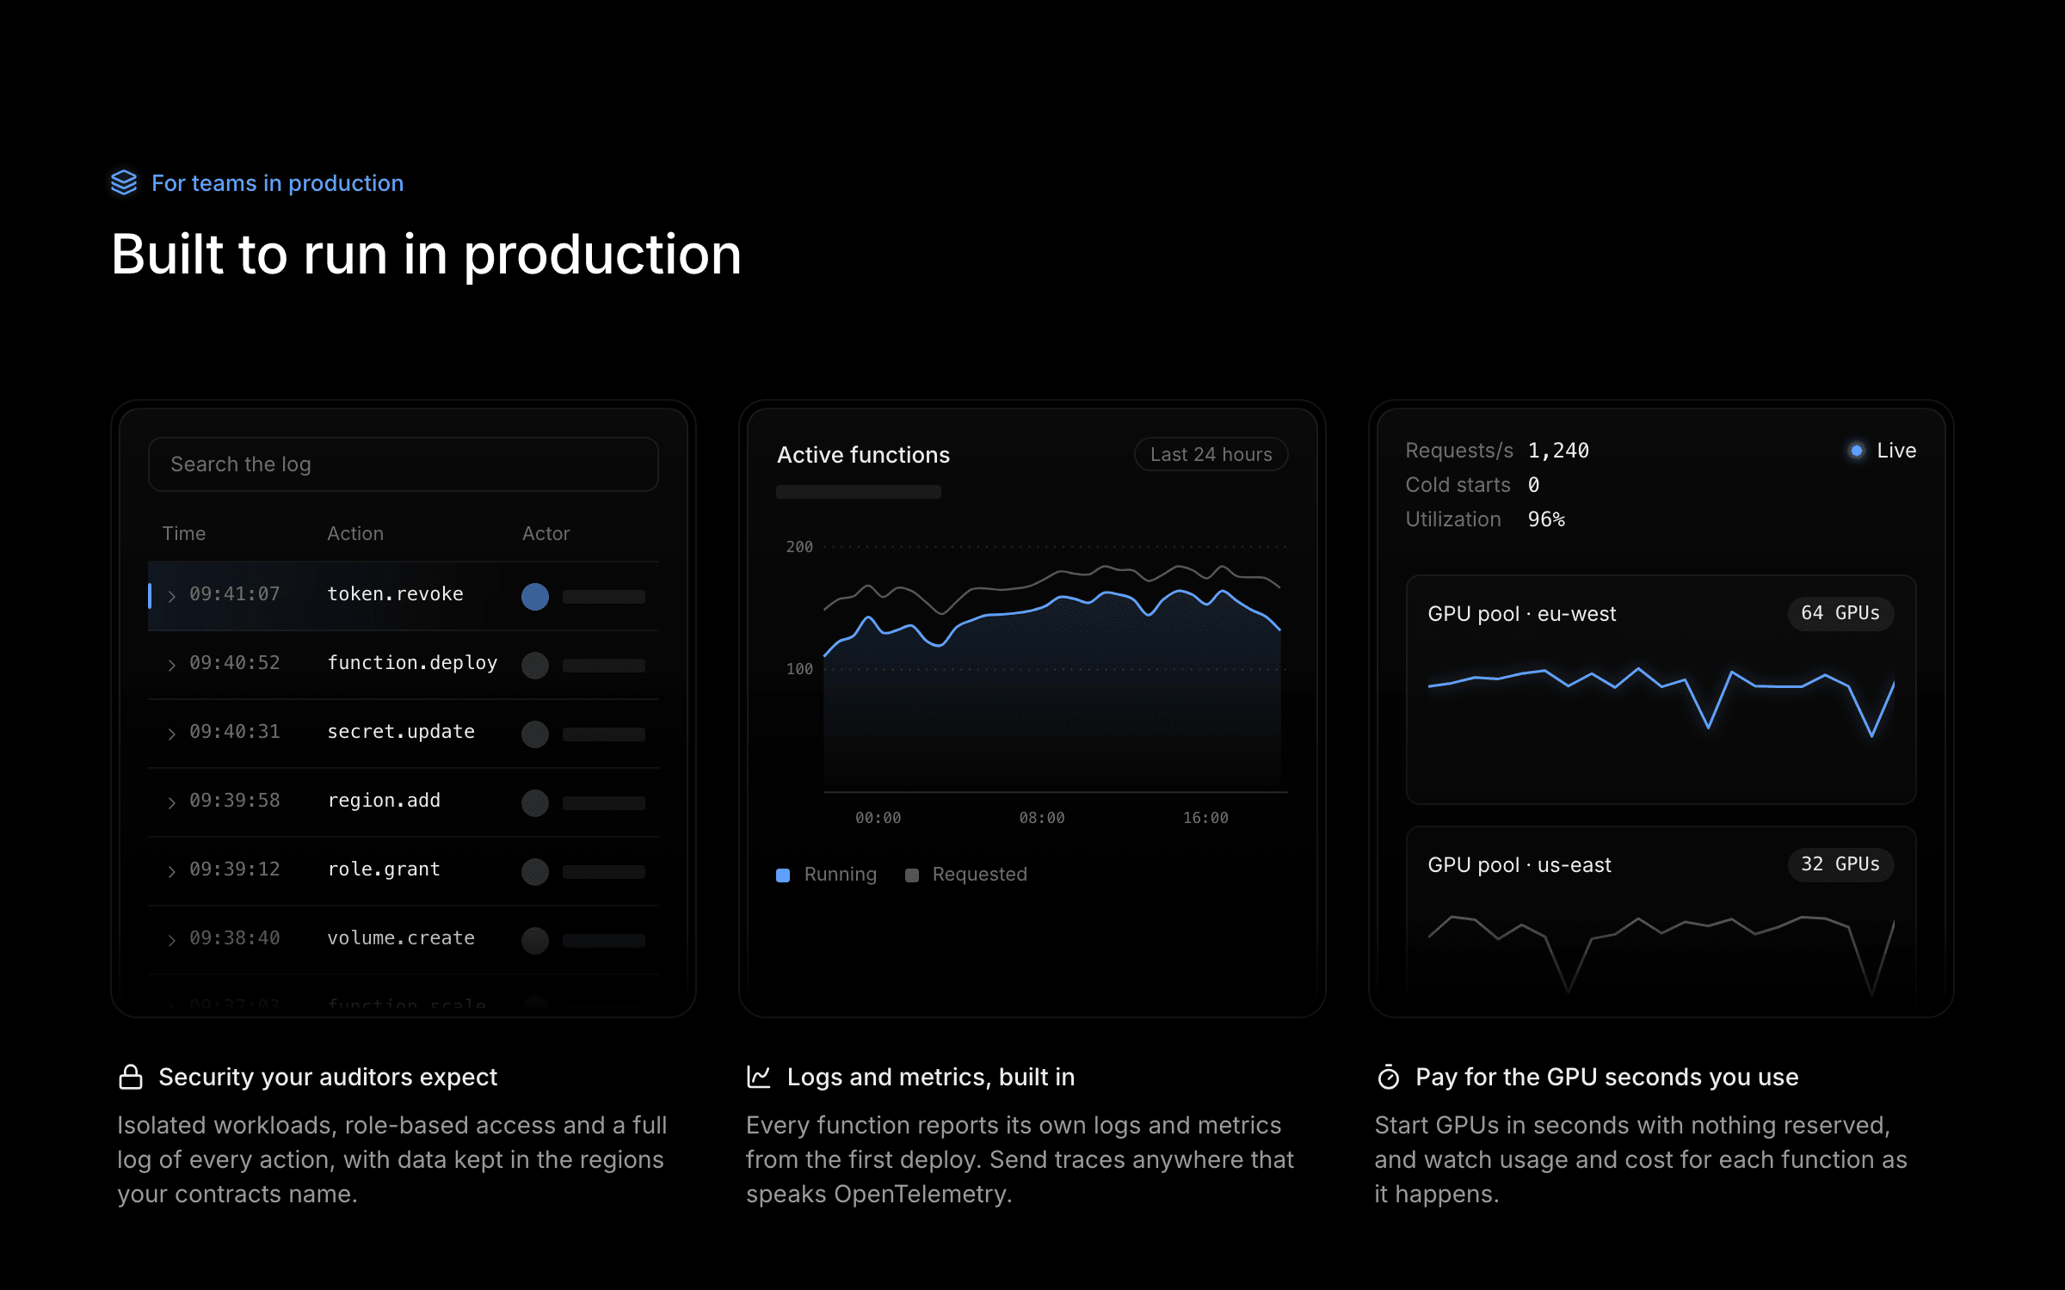Click the 32 GPUs badge
2065x1290 pixels.
[x=1840, y=864]
